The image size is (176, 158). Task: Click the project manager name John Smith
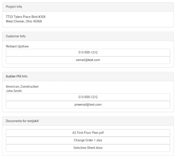tap(14, 91)
